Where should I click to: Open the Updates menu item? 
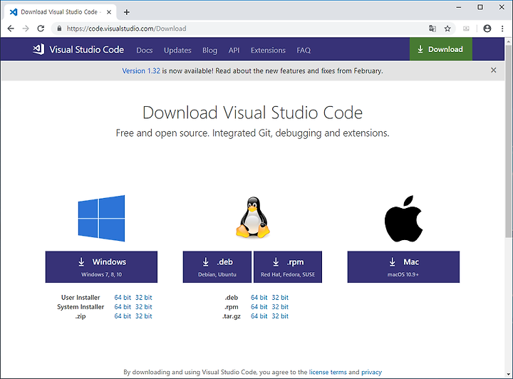pyautogui.click(x=177, y=50)
